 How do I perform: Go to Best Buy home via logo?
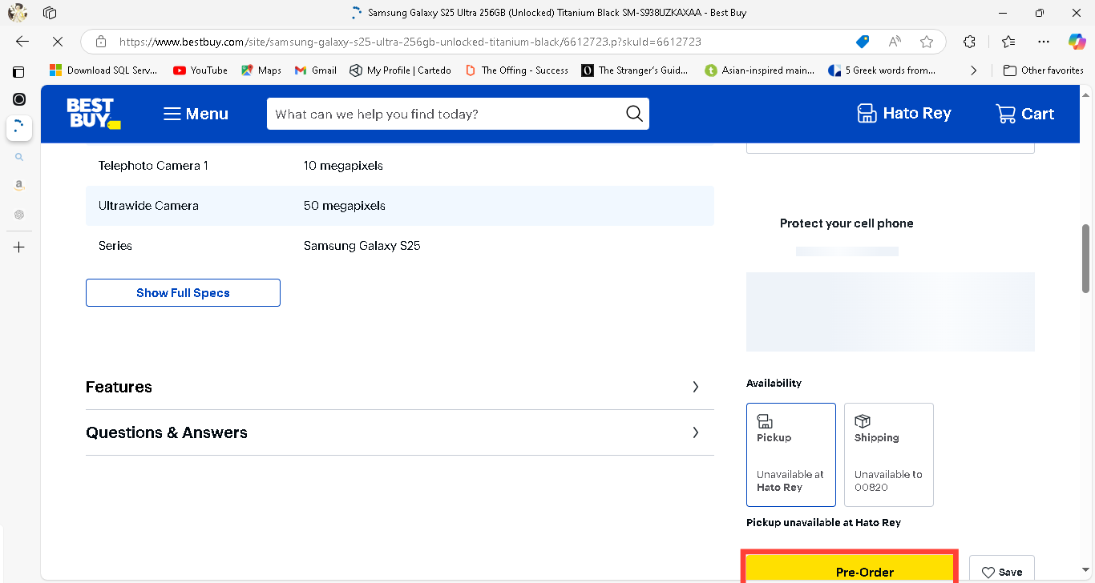pyautogui.click(x=93, y=114)
